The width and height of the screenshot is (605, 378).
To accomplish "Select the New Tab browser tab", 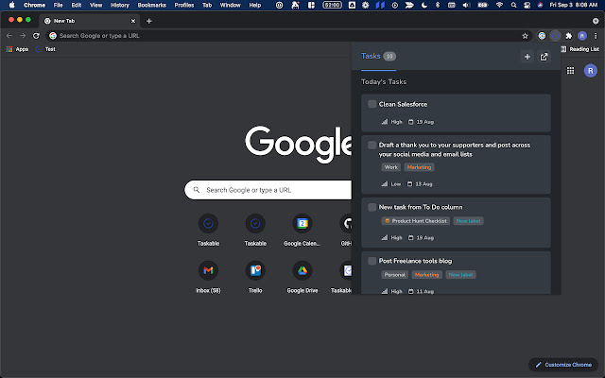I will pos(90,21).
